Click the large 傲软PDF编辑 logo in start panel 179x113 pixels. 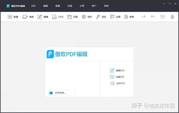click(x=67, y=54)
